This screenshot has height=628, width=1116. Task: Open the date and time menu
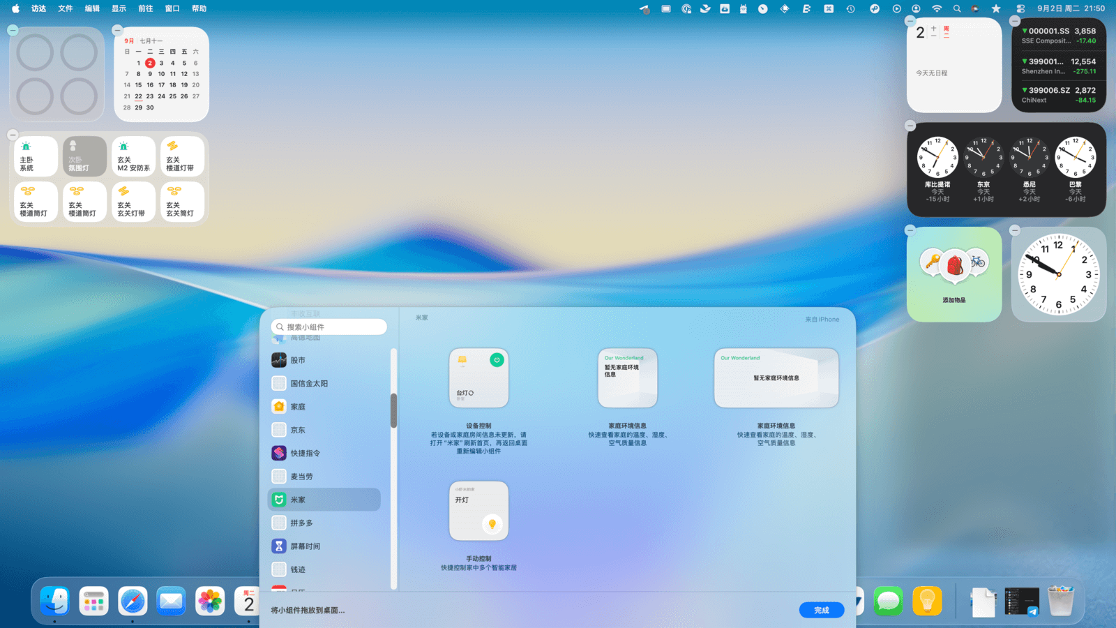[1071, 9]
